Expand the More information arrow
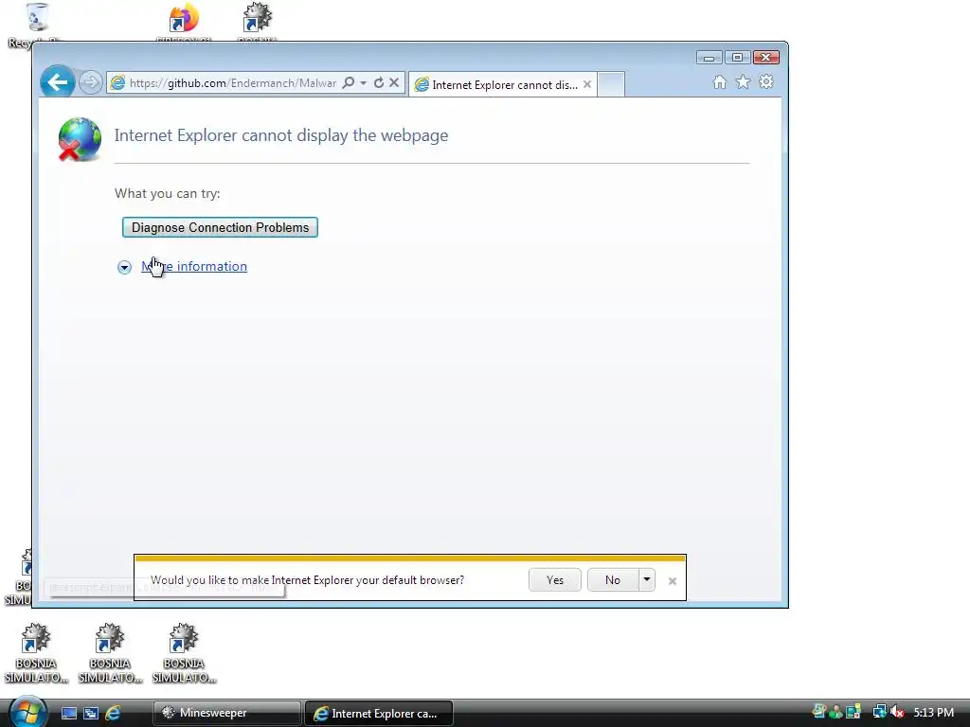The height and width of the screenshot is (727, 970). click(124, 267)
